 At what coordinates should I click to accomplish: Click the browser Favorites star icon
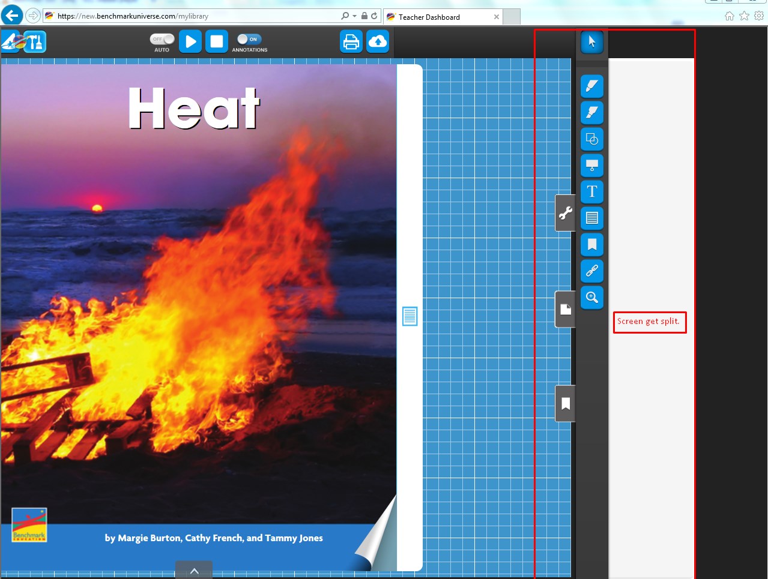click(744, 16)
